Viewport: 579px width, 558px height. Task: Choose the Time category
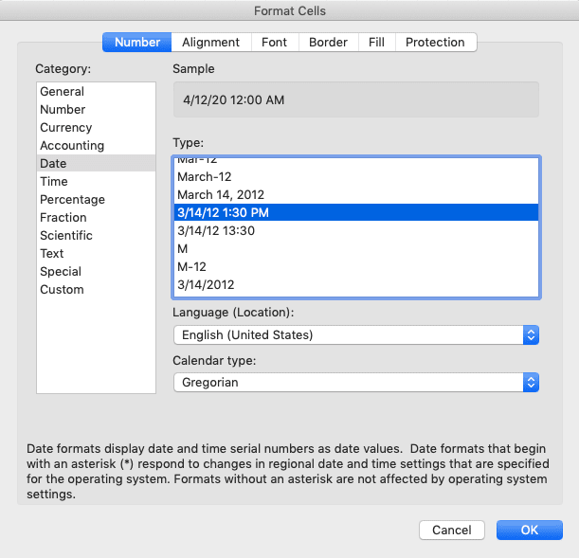click(96, 181)
